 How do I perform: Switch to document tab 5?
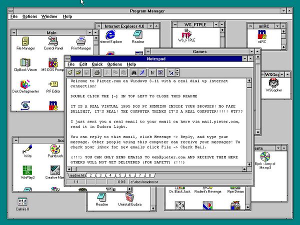(x=120, y=175)
